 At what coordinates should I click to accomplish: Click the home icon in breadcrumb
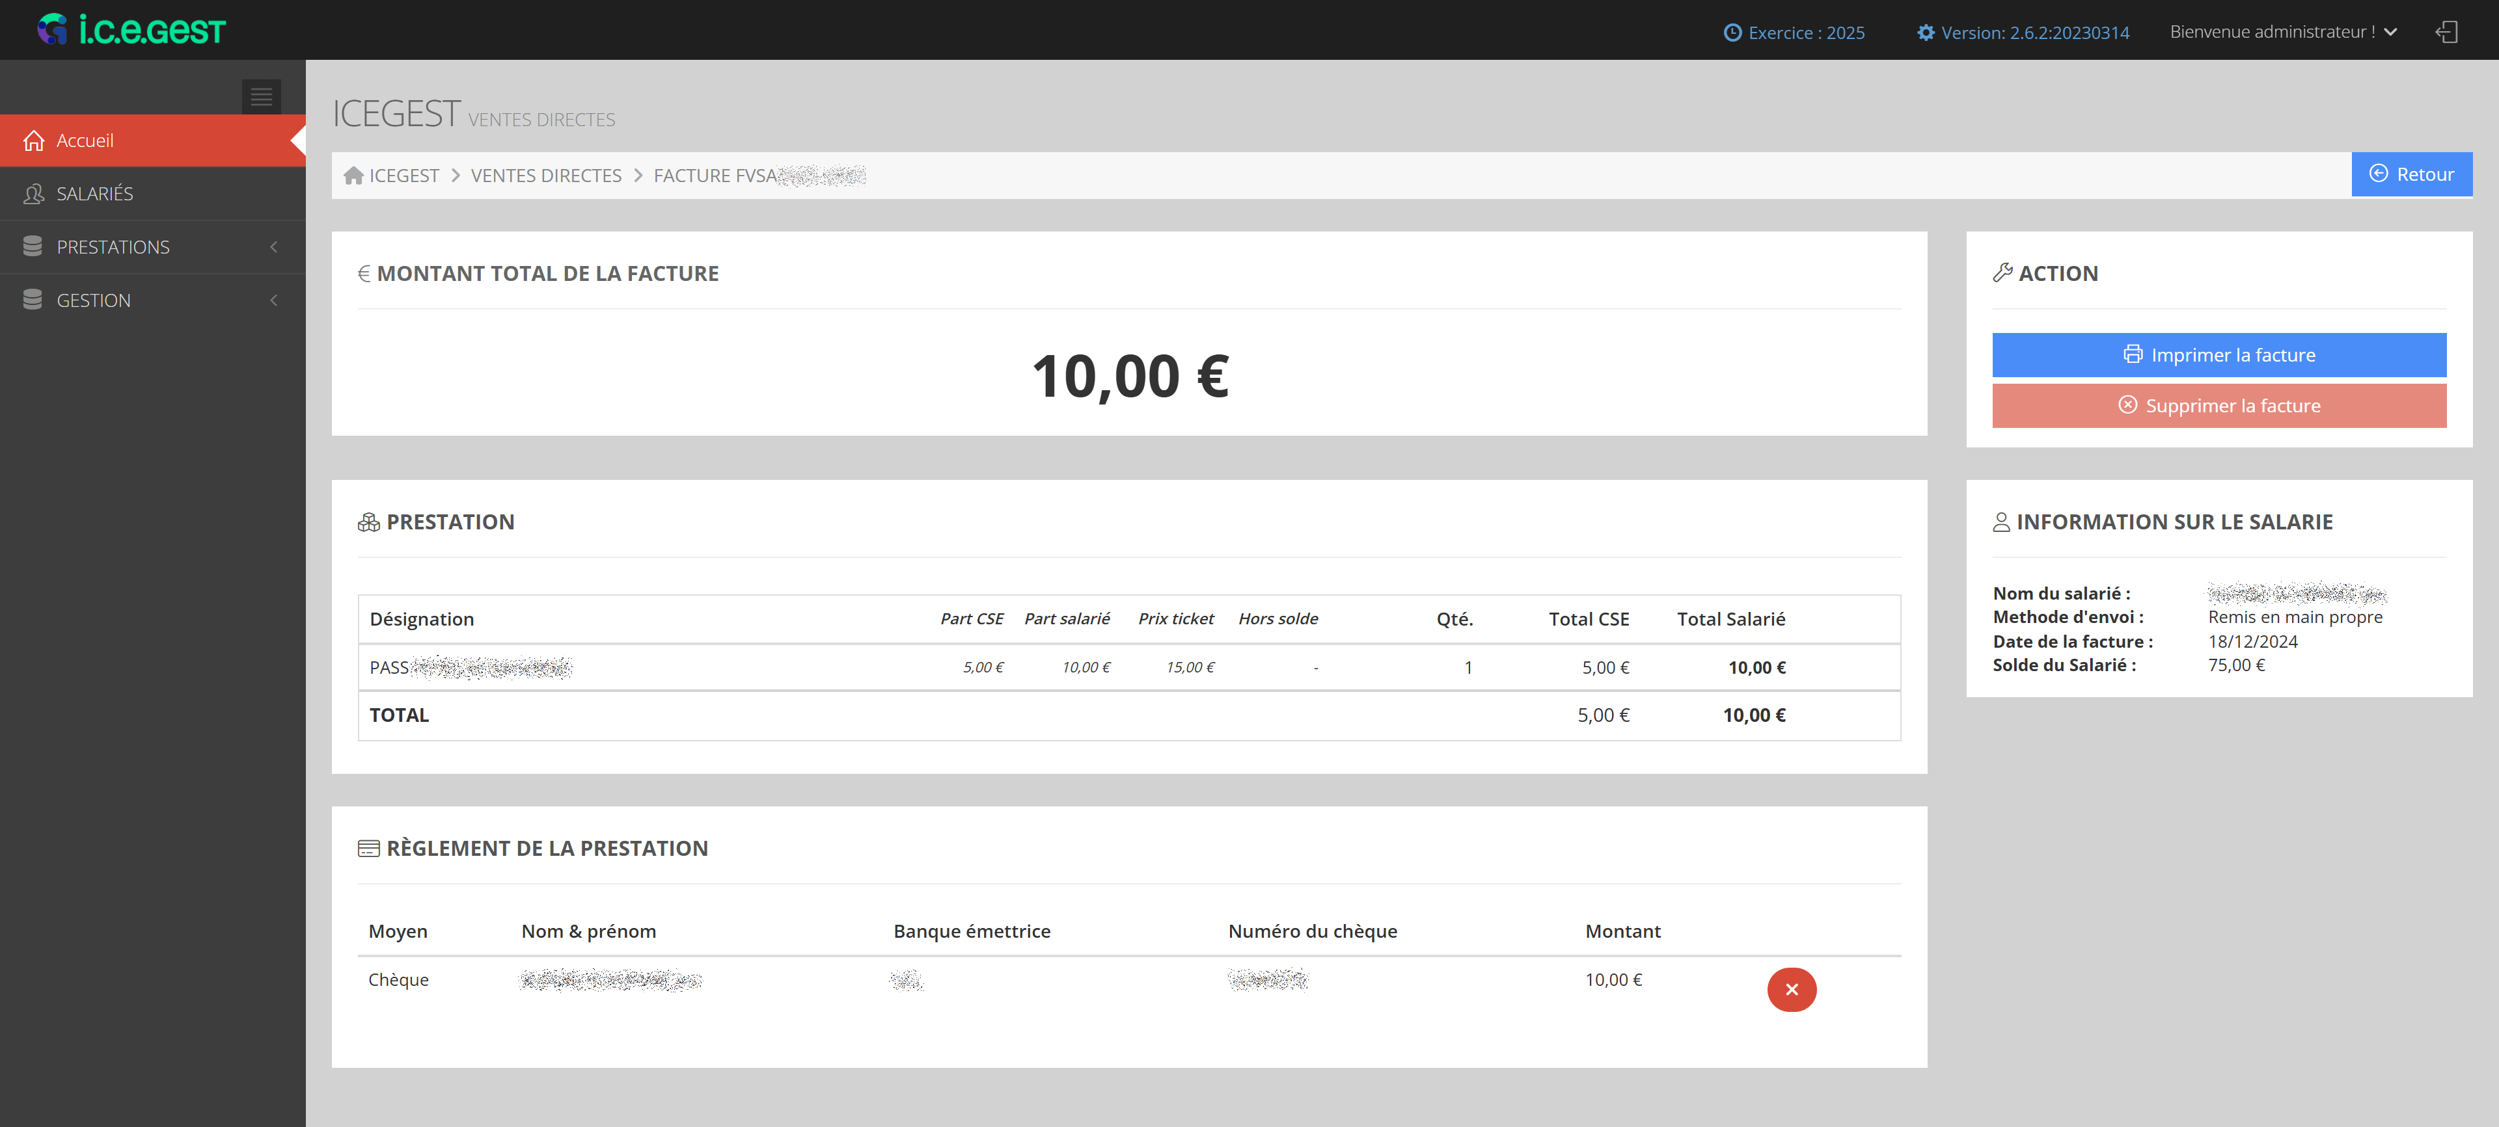click(x=353, y=176)
